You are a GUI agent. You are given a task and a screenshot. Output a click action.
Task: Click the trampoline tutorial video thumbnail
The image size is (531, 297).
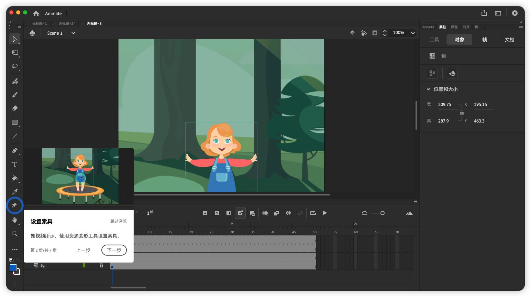pyautogui.click(x=80, y=176)
